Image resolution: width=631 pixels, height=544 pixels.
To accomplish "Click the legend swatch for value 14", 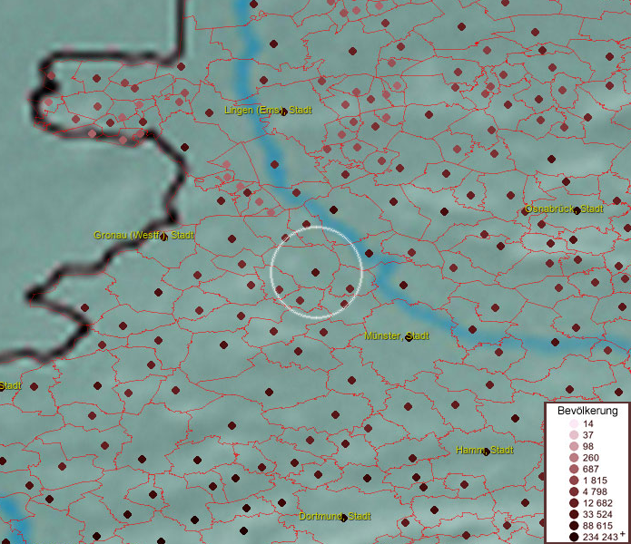I will point(574,423).
